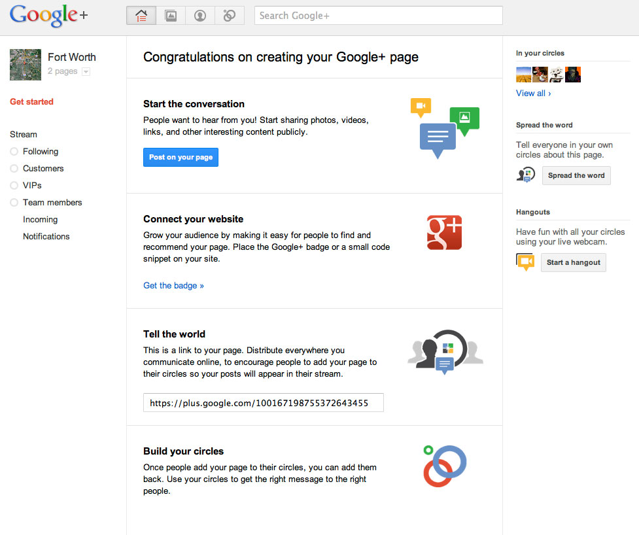The width and height of the screenshot is (639, 535).
Task: Click the Get the badge link
Action: [x=173, y=286]
